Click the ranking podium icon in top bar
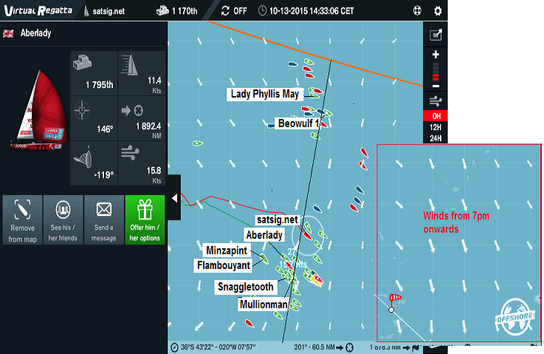This screenshot has height=354, width=544. pyautogui.click(x=162, y=11)
